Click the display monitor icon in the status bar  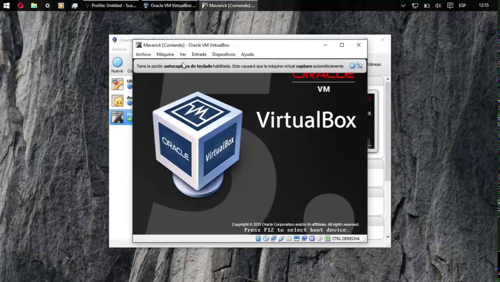coord(297,239)
